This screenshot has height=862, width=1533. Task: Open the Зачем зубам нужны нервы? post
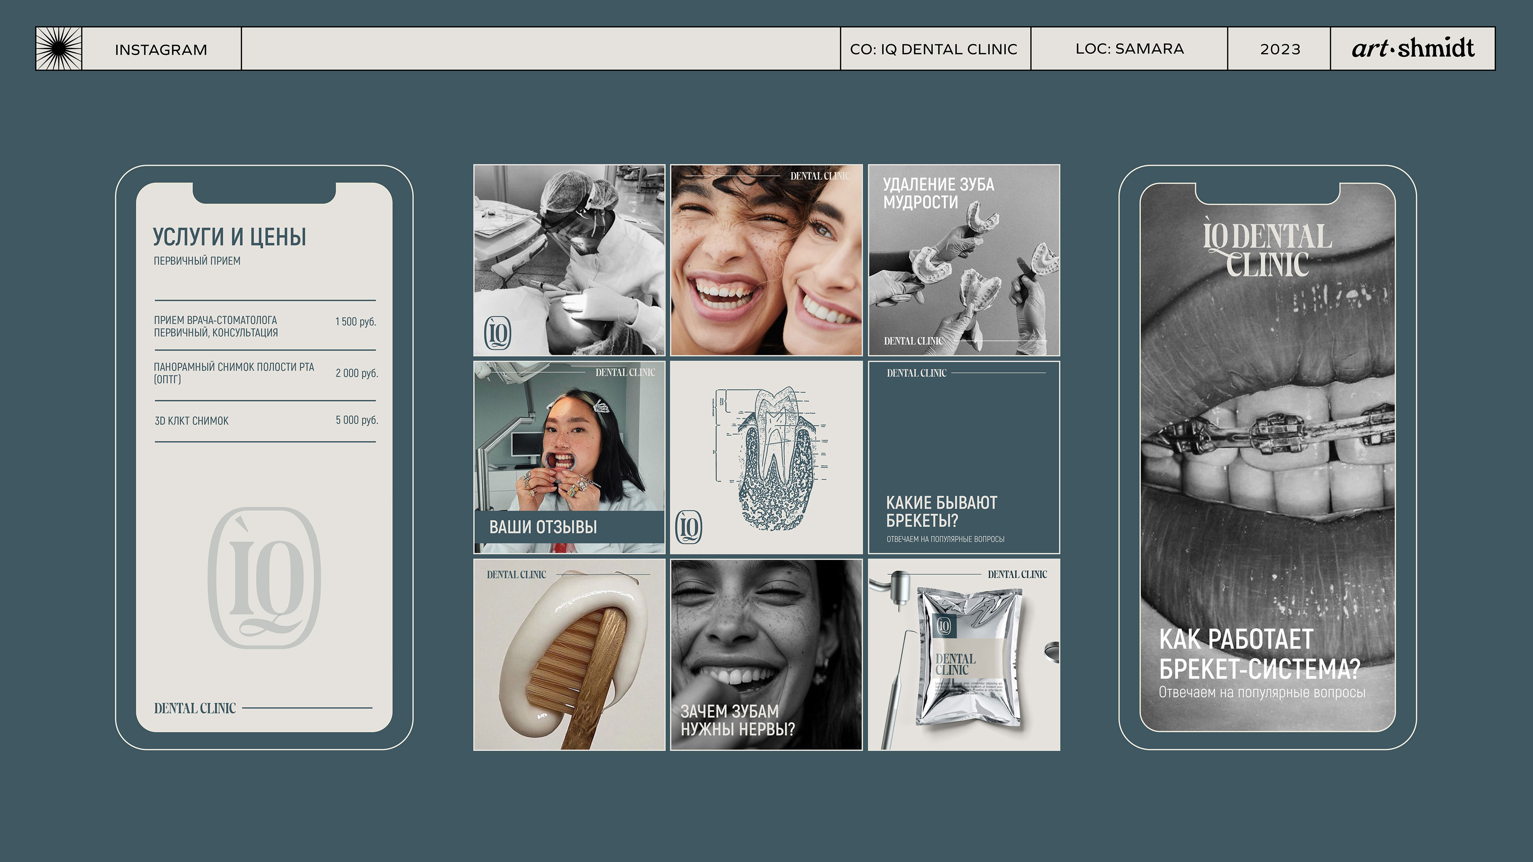pos(766,654)
